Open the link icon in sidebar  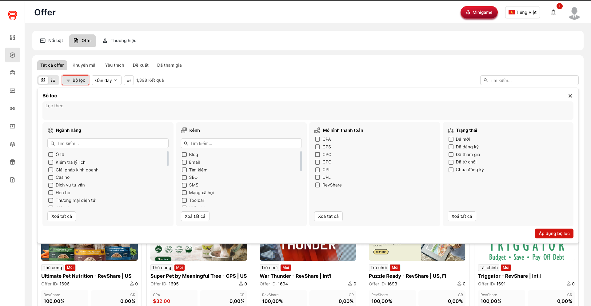click(x=12, y=108)
